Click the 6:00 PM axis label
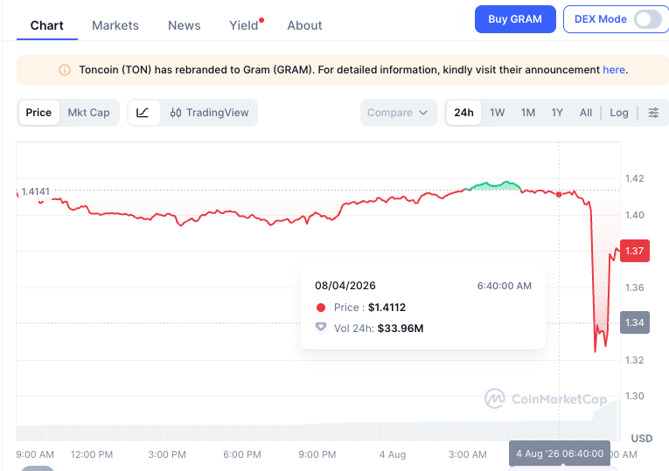 242,454
